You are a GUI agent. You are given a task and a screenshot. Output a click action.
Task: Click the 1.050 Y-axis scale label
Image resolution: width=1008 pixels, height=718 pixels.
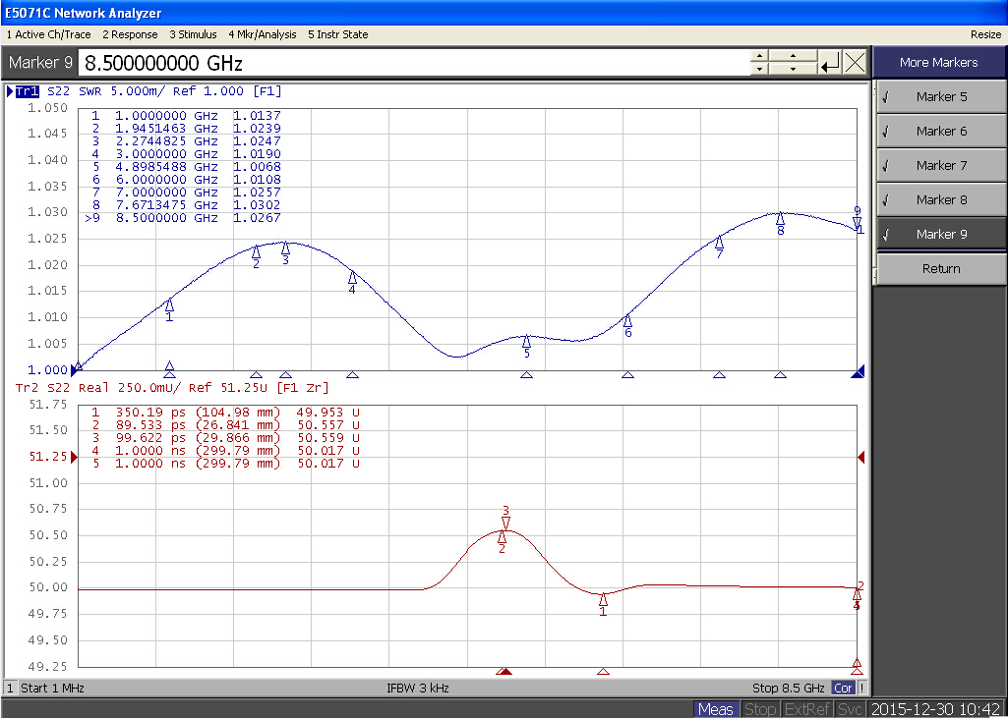(x=47, y=108)
